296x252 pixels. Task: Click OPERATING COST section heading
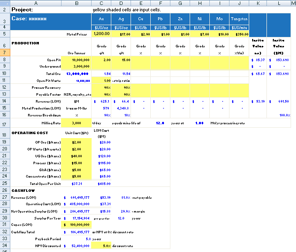(30, 133)
